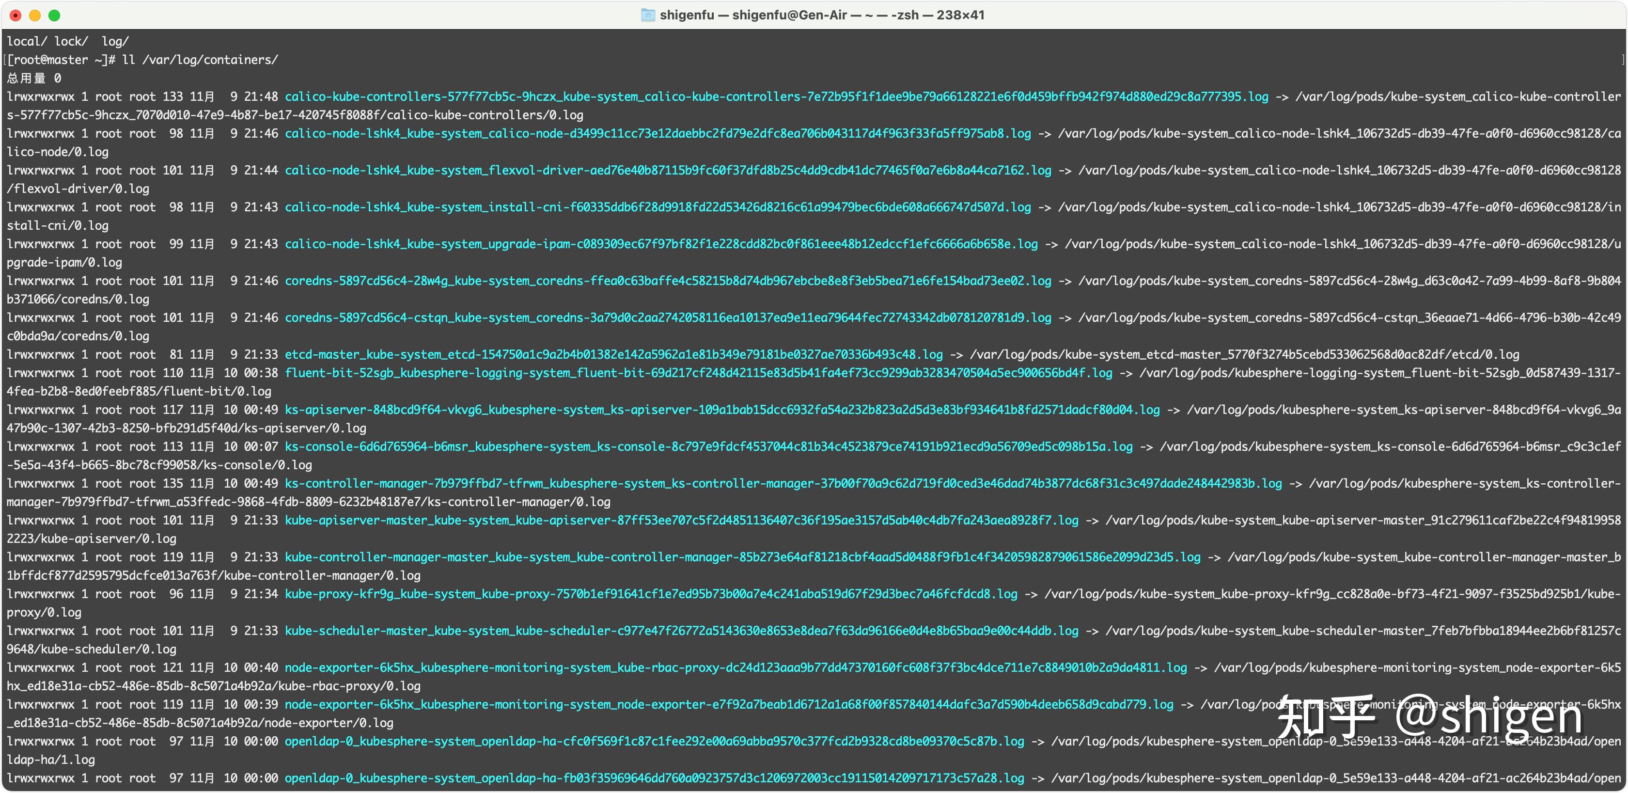Screen dimensions: 1628x793
Task: Click the red close window button
Action: click(x=16, y=15)
